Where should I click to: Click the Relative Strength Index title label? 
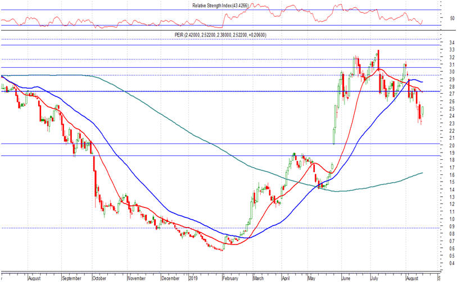pyautogui.click(x=228, y=6)
